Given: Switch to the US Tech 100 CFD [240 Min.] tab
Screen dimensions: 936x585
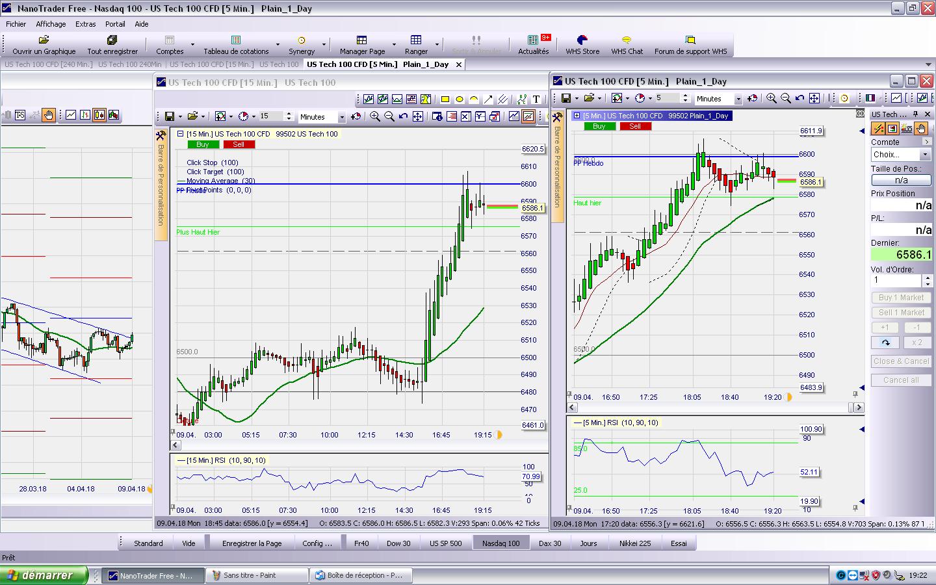Looking at the screenshot, I should pos(48,64).
